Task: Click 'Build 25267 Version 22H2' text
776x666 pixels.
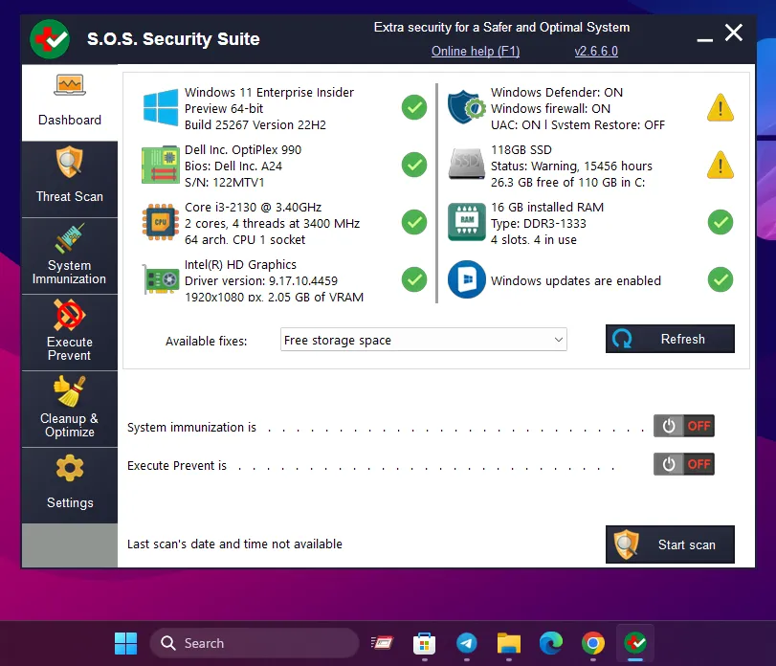Action: 255,124
